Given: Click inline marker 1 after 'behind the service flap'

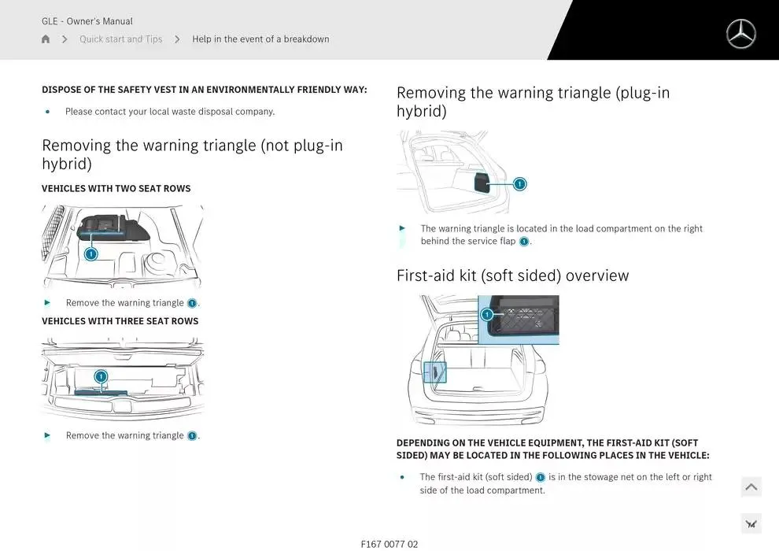Looking at the screenshot, I should tap(524, 242).
